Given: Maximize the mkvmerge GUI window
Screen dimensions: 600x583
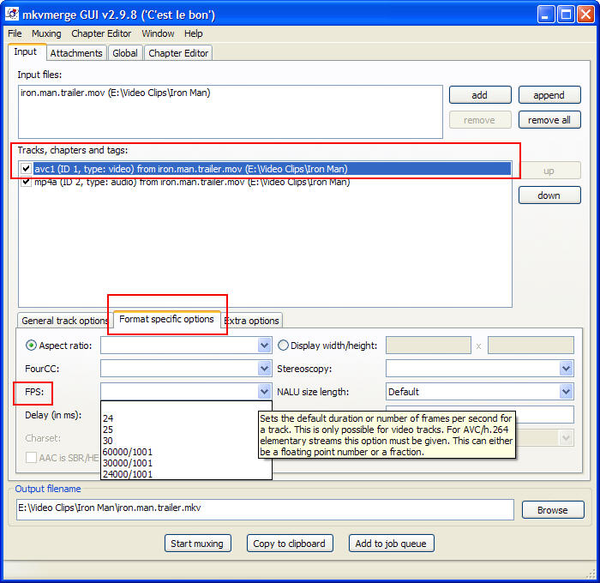Looking at the screenshot, I should pos(566,15).
